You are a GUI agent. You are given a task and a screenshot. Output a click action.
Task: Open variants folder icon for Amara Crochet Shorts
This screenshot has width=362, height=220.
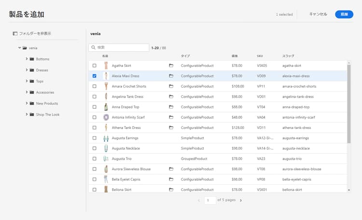pyautogui.click(x=171, y=86)
